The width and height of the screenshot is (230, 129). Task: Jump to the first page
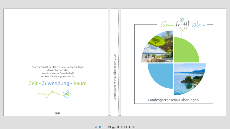[118, 127]
